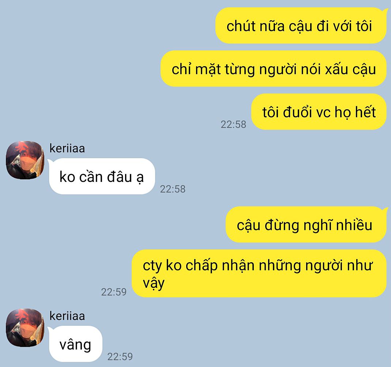Screen dimensions: 391x367
Task: Tap the white 'ko cần đâu ạ' bubble
Action: click(102, 176)
